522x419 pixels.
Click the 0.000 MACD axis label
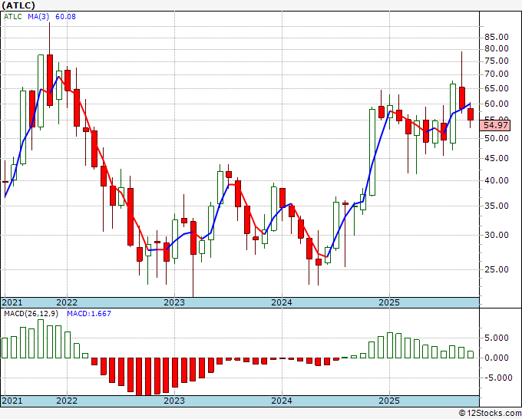coord(498,358)
